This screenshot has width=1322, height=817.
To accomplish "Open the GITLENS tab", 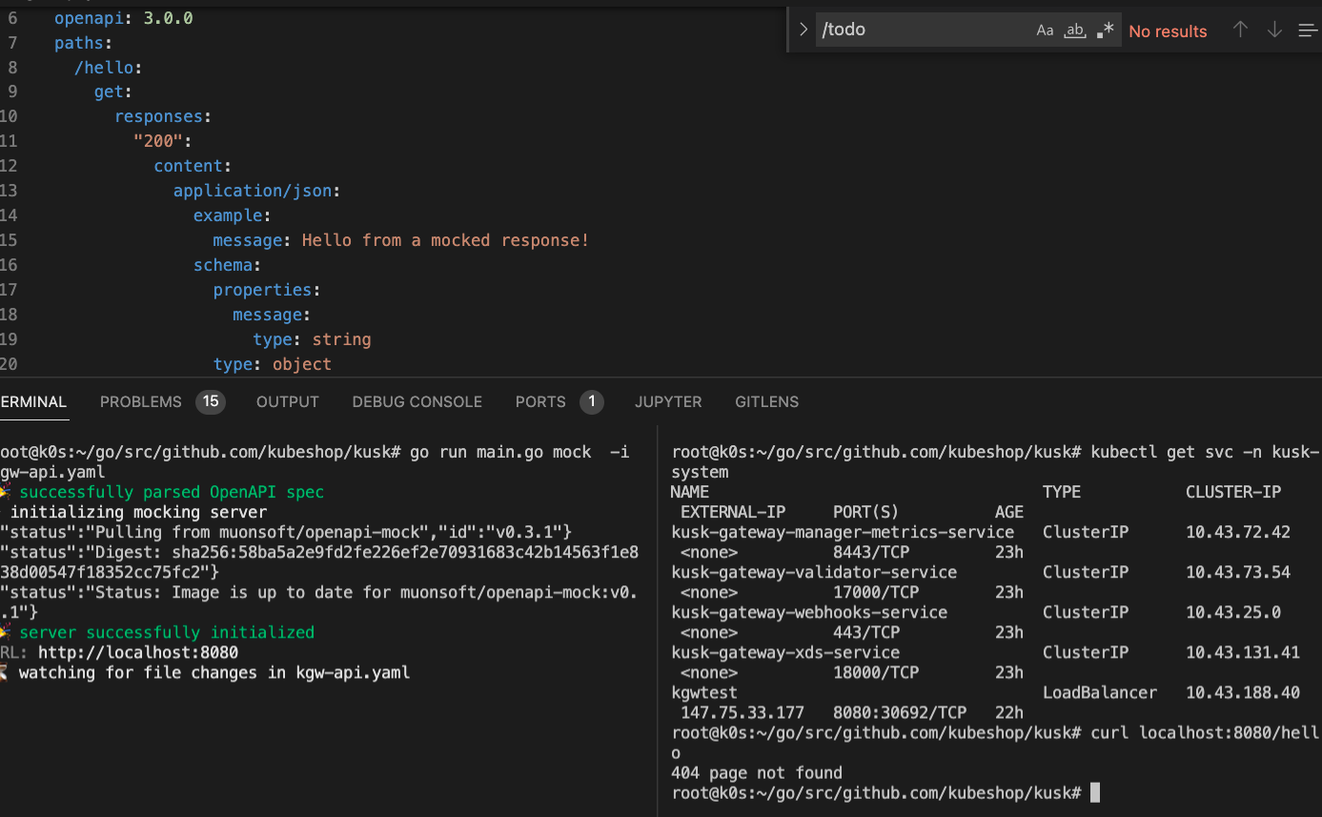I will [766, 401].
